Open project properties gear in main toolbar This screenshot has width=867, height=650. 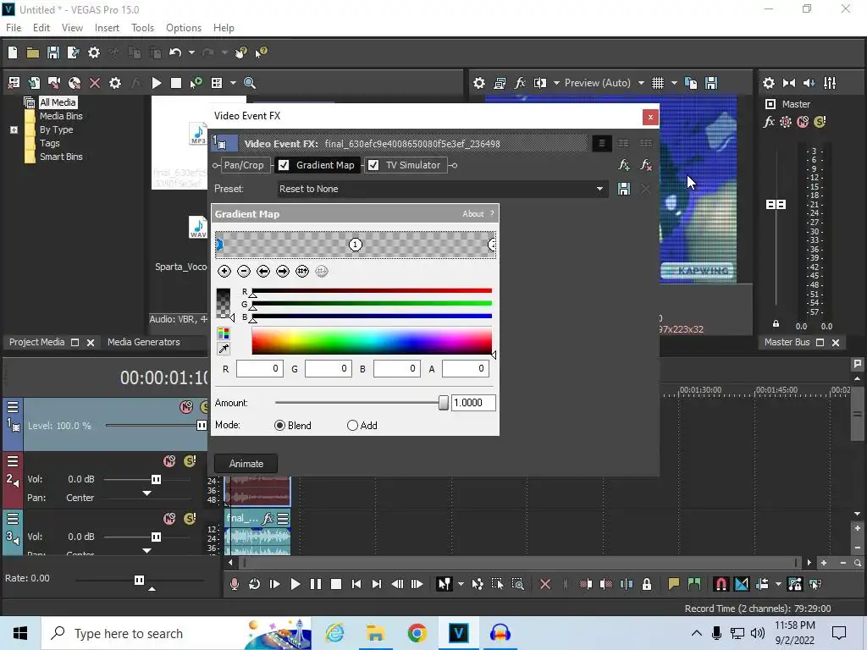(94, 52)
